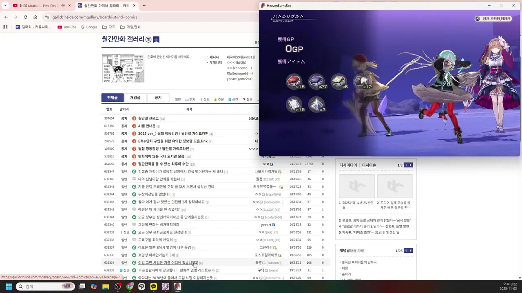Go to previous 개념글 page arrow
The image size is (522, 293).
(406, 251)
